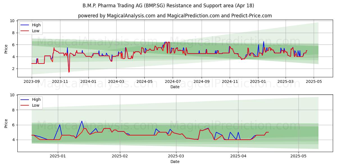
Task: Click the 'Date' axis title under top chart
Action: click(x=175, y=87)
